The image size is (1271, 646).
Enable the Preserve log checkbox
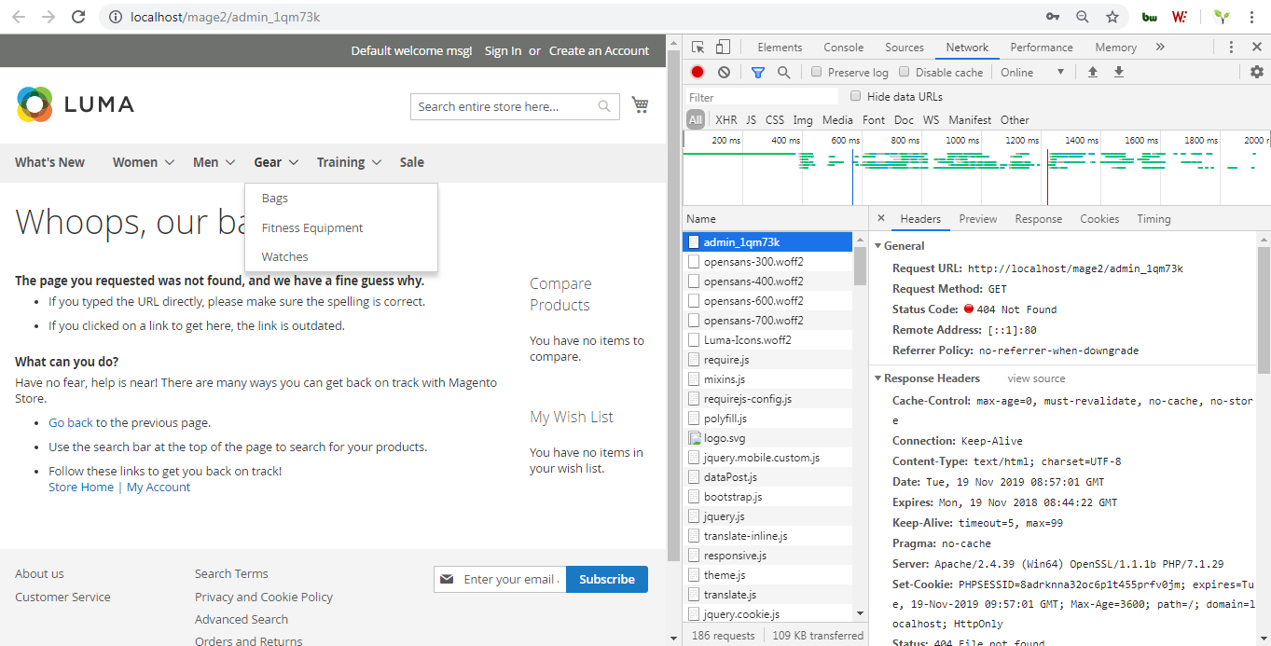click(x=816, y=72)
